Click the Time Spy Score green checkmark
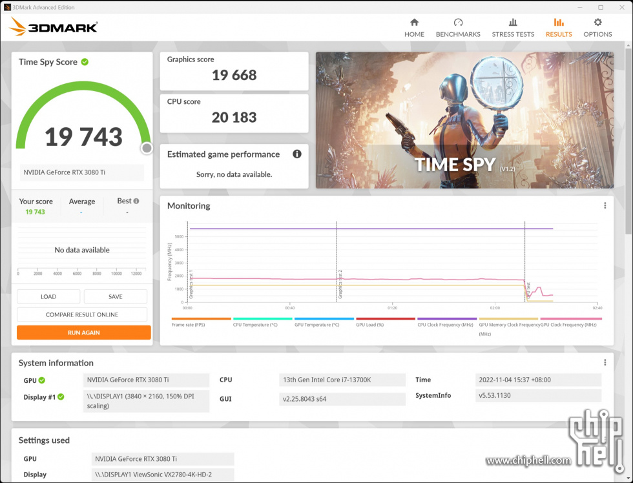Screen dimensions: 633x483 (85, 62)
